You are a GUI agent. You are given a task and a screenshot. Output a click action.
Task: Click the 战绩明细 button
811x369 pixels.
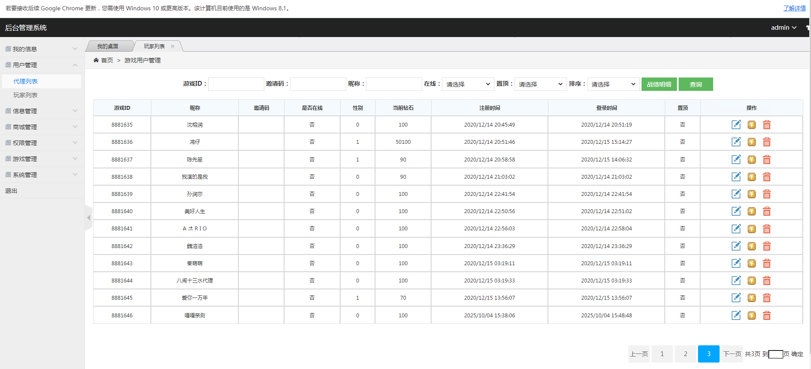click(659, 84)
